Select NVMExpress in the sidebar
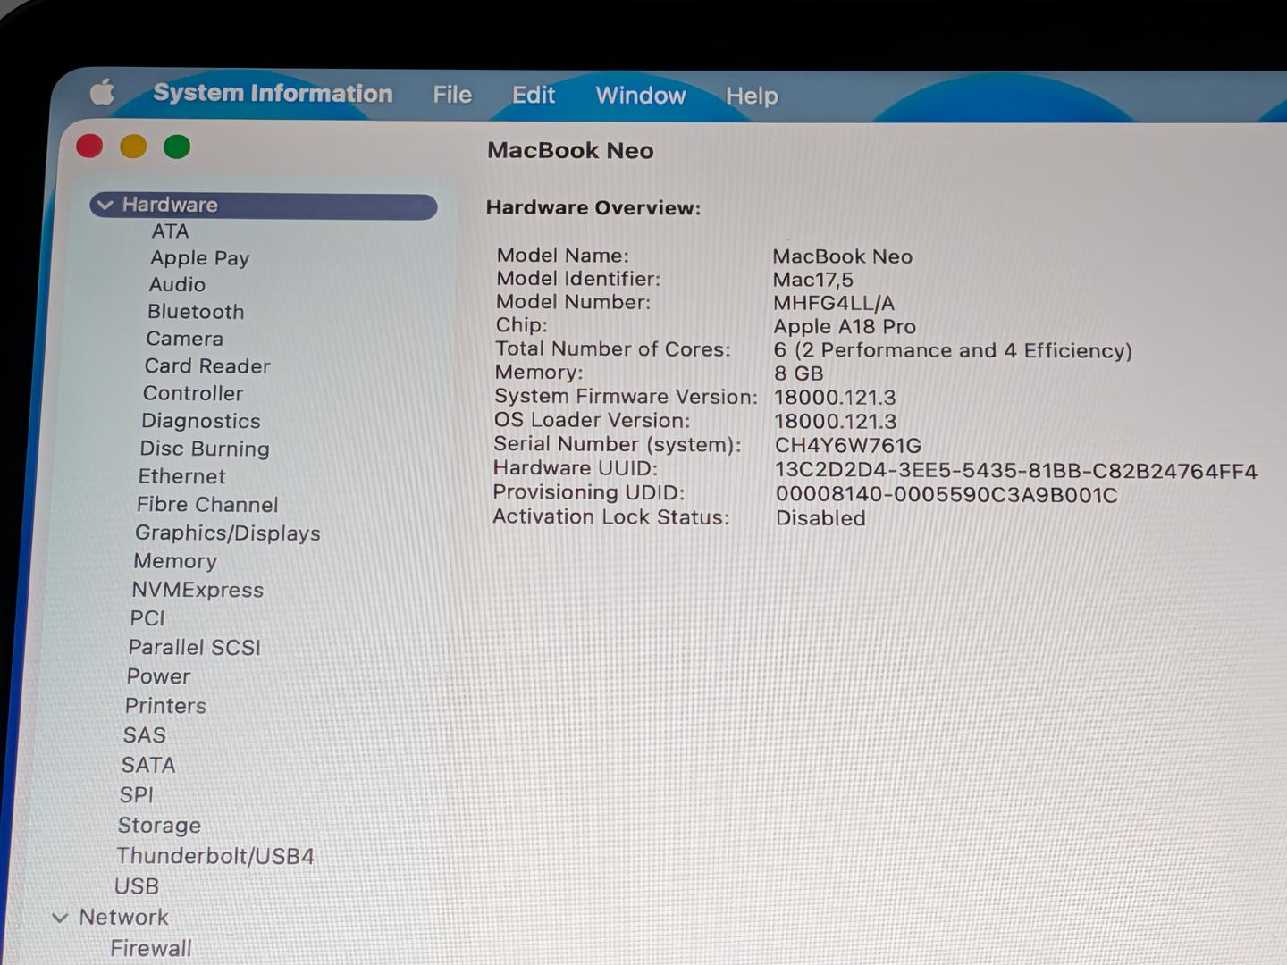Image resolution: width=1287 pixels, height=965 pixels. click(198, 590)
